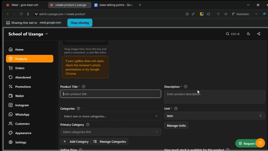Click the microphone icon in toolbar
268x151 pixels.
[x=28, y=14]
